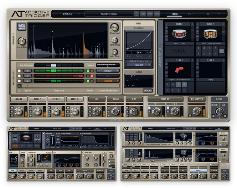Open the RimShot stroketype dropdown
This screenshot has height=188, width=237.
tap(108, 81)
